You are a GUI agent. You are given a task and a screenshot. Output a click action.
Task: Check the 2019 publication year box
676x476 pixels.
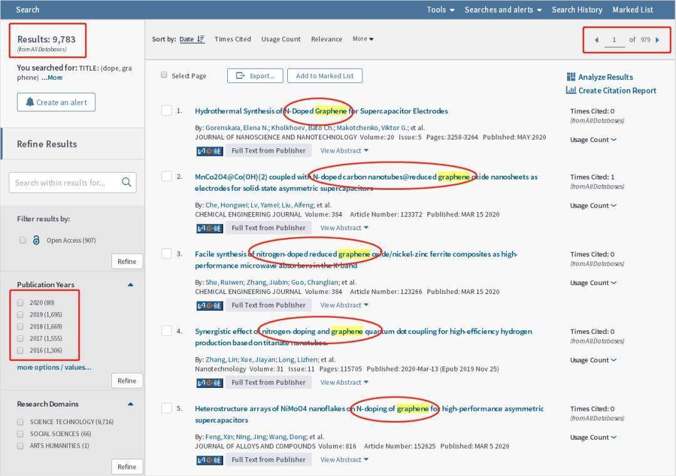click(21, 315)
